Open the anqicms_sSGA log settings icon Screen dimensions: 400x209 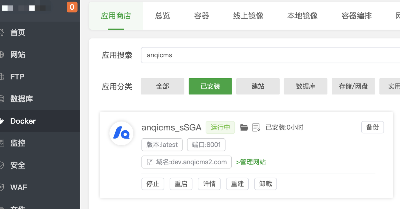(x=256, y=127)
